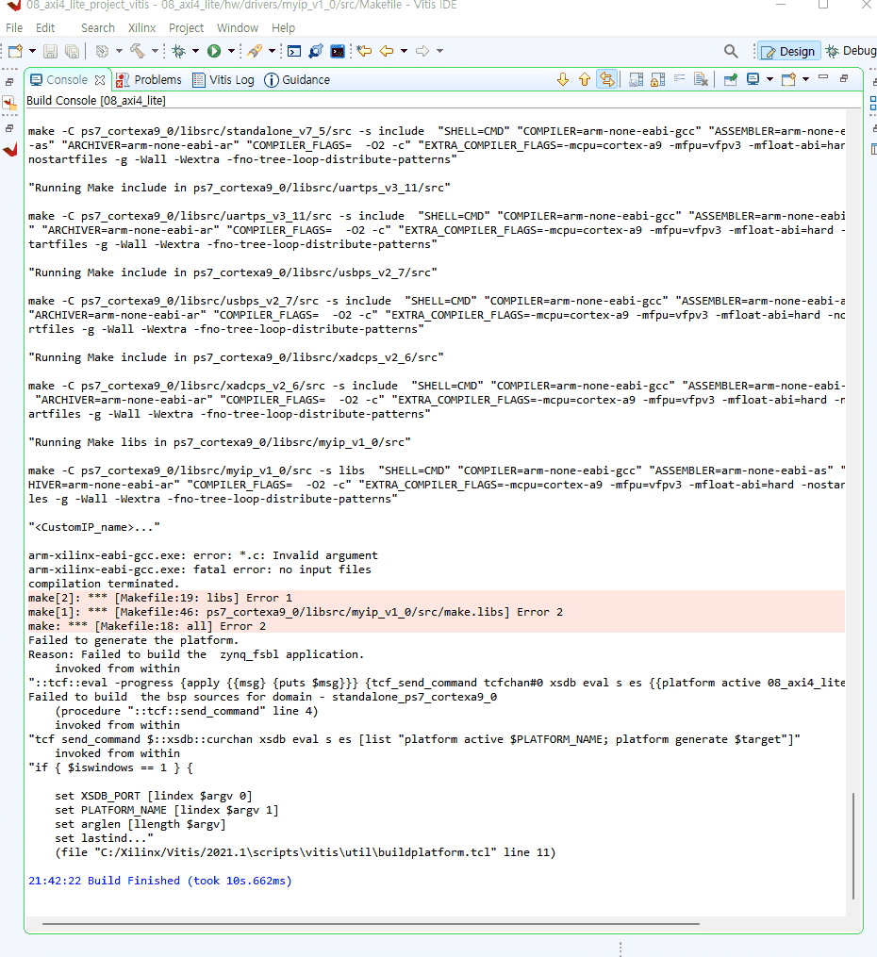Image resolution: width=877 pixels, height=957 pixels.
Task: Click the red Vitis icon in left sidebar
Action: [10, 150]
